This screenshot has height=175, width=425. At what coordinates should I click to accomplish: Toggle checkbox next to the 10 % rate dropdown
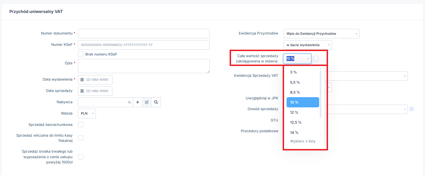[316, 59]
